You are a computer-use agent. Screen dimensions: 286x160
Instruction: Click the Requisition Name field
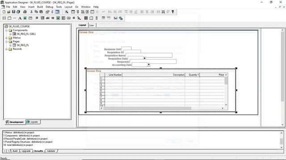tap(149, 55)
